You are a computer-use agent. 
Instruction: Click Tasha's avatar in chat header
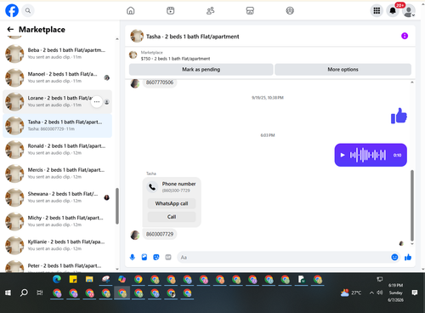point(137,36)
